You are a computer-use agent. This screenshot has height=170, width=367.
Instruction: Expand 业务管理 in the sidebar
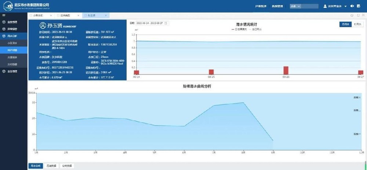[12, 71]
